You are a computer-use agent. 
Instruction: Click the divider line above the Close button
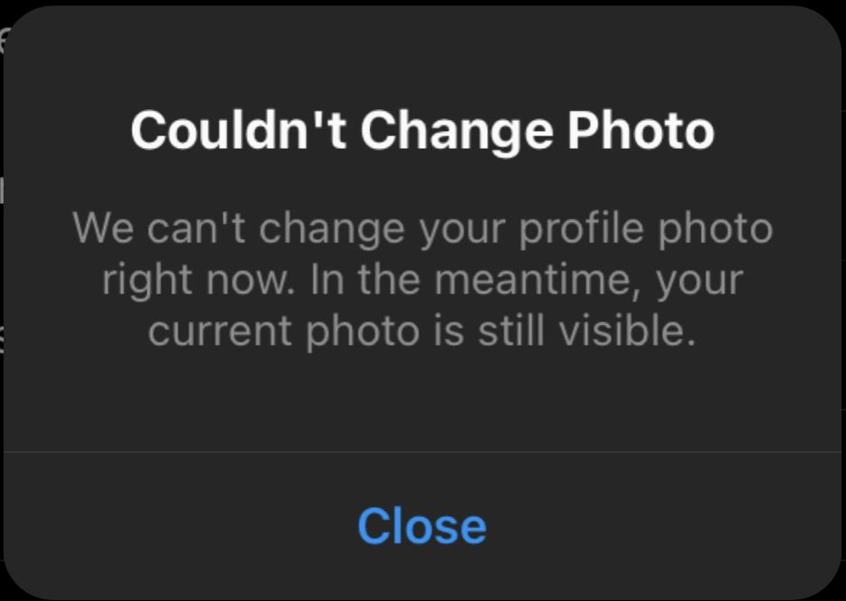pyautogui.click(x=422, y=451)
